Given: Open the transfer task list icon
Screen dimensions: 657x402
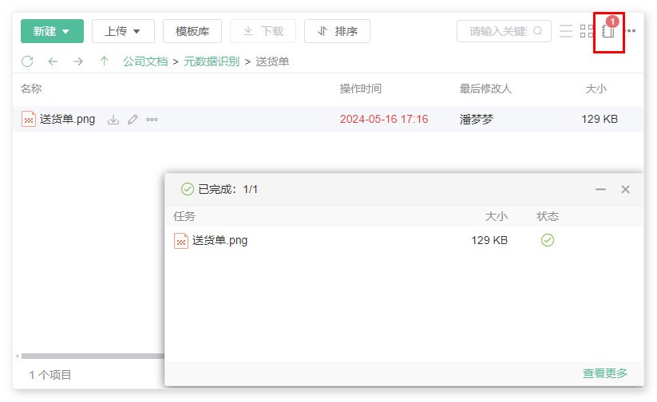Looking at the screenshot, I should coord(609,31).
